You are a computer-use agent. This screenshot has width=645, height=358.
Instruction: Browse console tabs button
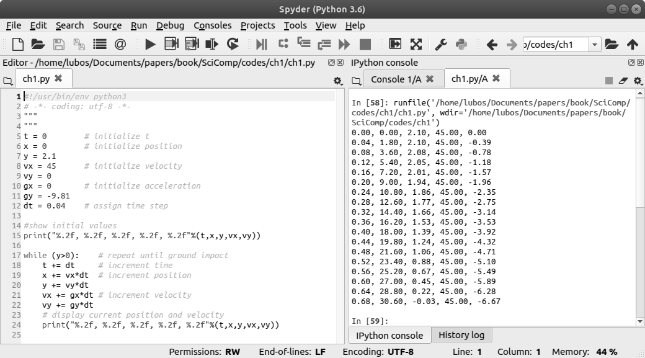coord(357,81)
